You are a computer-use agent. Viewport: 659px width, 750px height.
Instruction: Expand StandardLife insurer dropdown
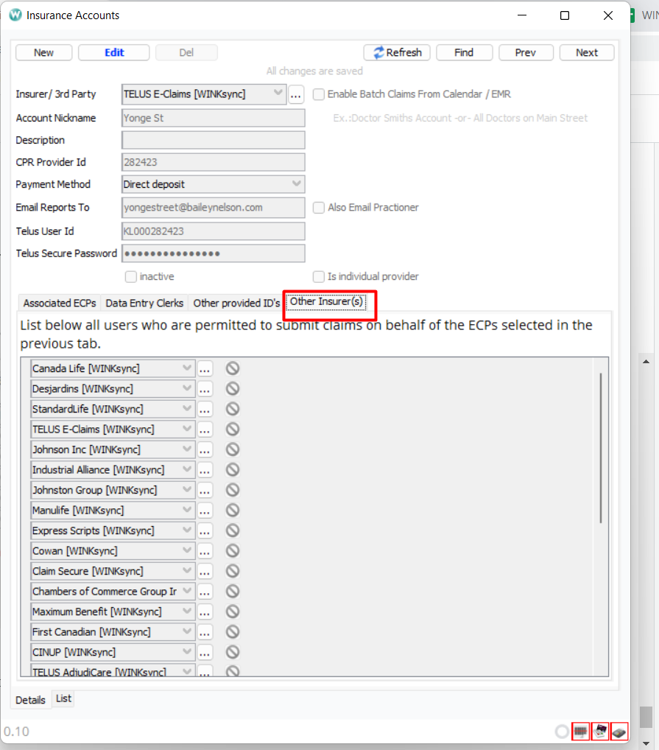click(187, 409)
